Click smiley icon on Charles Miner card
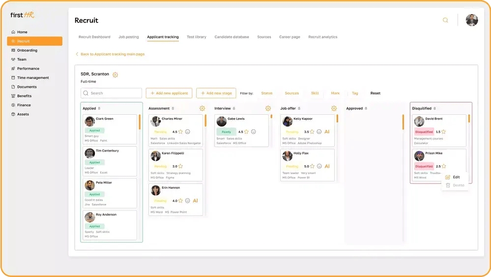491x277 pixels. [188, 132]
